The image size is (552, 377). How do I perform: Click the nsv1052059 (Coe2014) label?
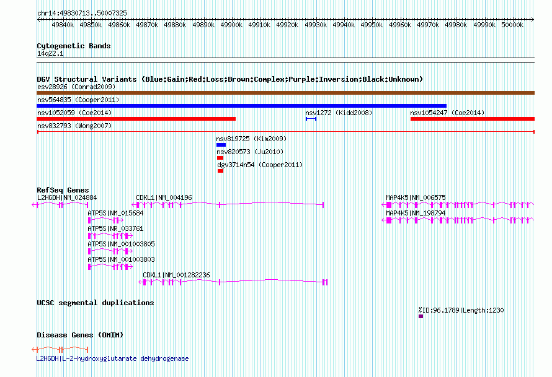(74, 113)
